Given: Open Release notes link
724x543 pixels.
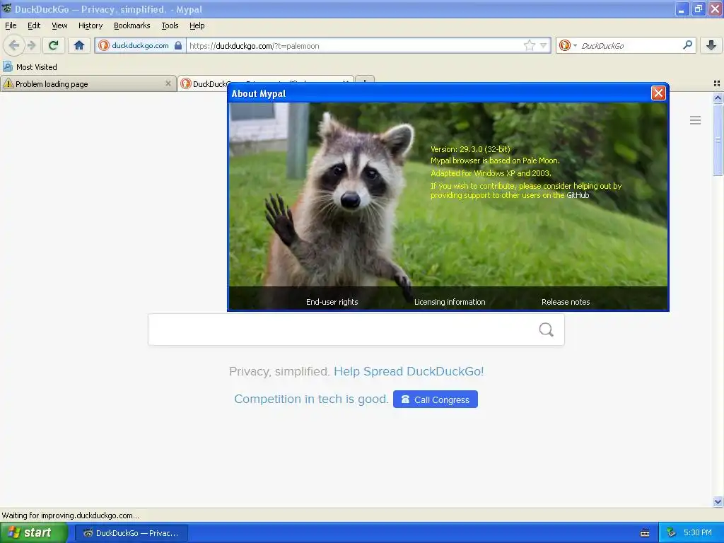Looking at the screenshot, I should [566, 302].
